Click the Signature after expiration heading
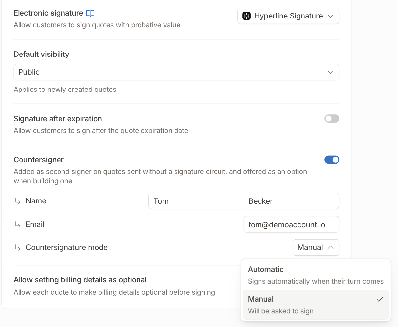 pyautogui.click(x=58, y=119)
